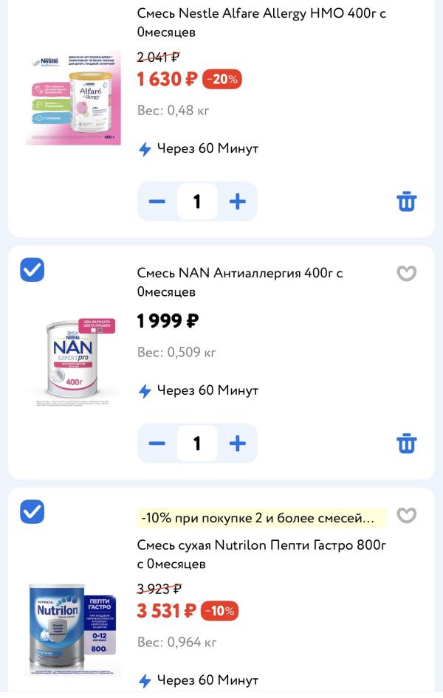Image resolution: width=443 pixels, height=698 pixels.
Task: Favorite Nutrilon Пепти Гастро with the heart icon
Action: pos(407,515)
